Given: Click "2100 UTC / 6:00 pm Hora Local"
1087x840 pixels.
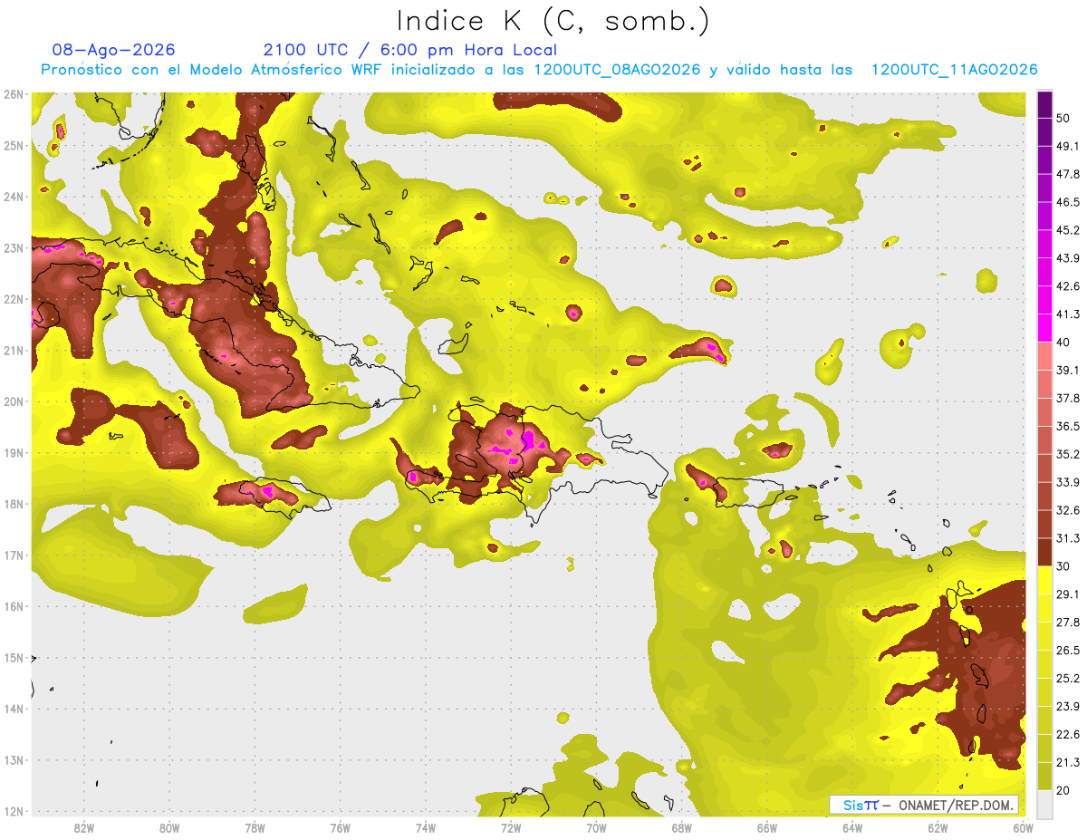Looking at the screenshot, I should 409,50.
